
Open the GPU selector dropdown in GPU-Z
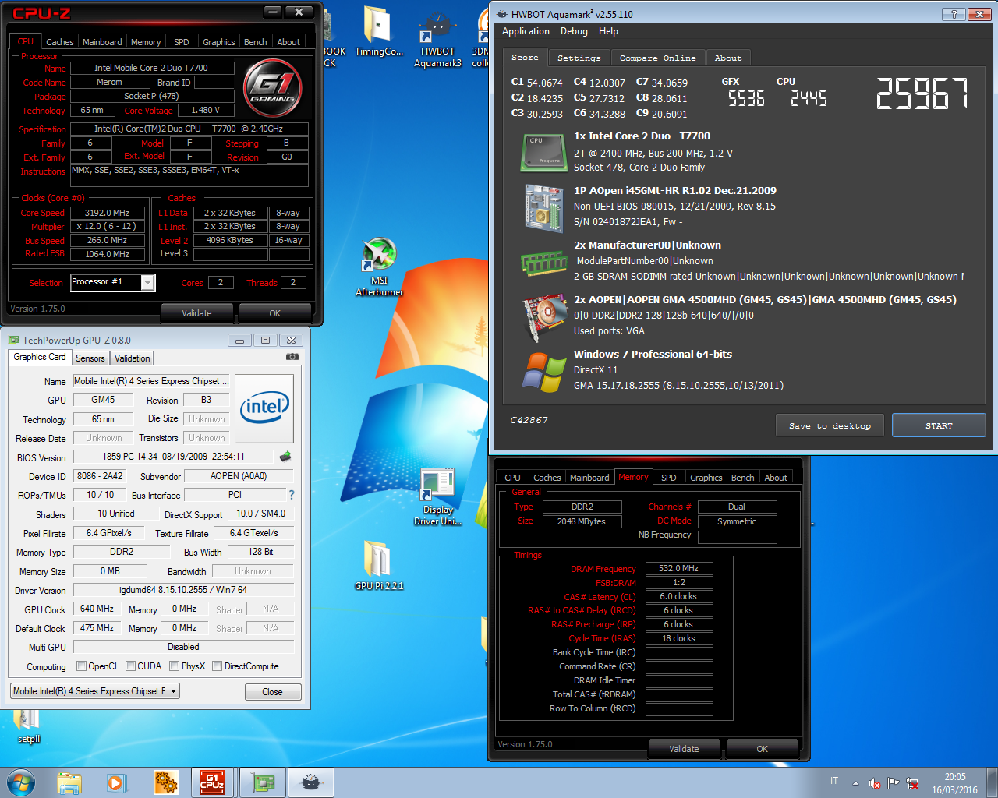(x=95, y=691)
